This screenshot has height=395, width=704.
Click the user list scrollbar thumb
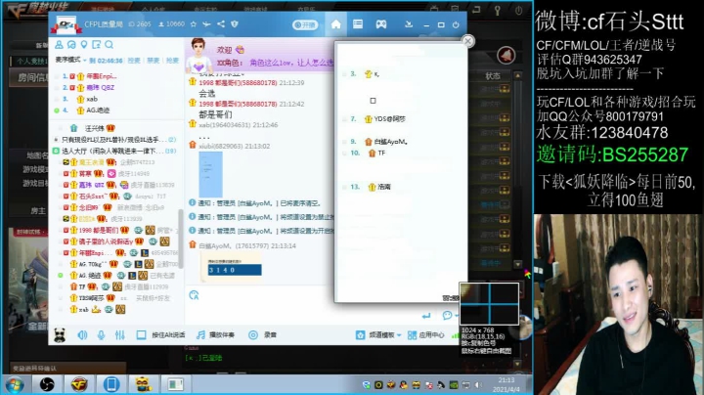(181, 239)
